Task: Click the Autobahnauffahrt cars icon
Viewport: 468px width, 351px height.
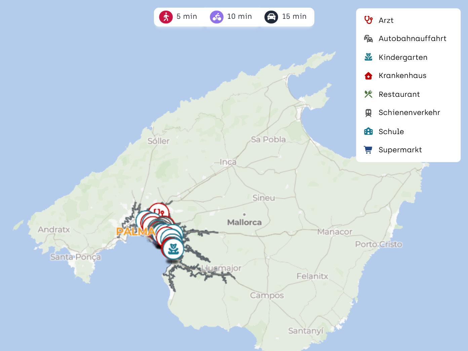Action: coord(368,39)
